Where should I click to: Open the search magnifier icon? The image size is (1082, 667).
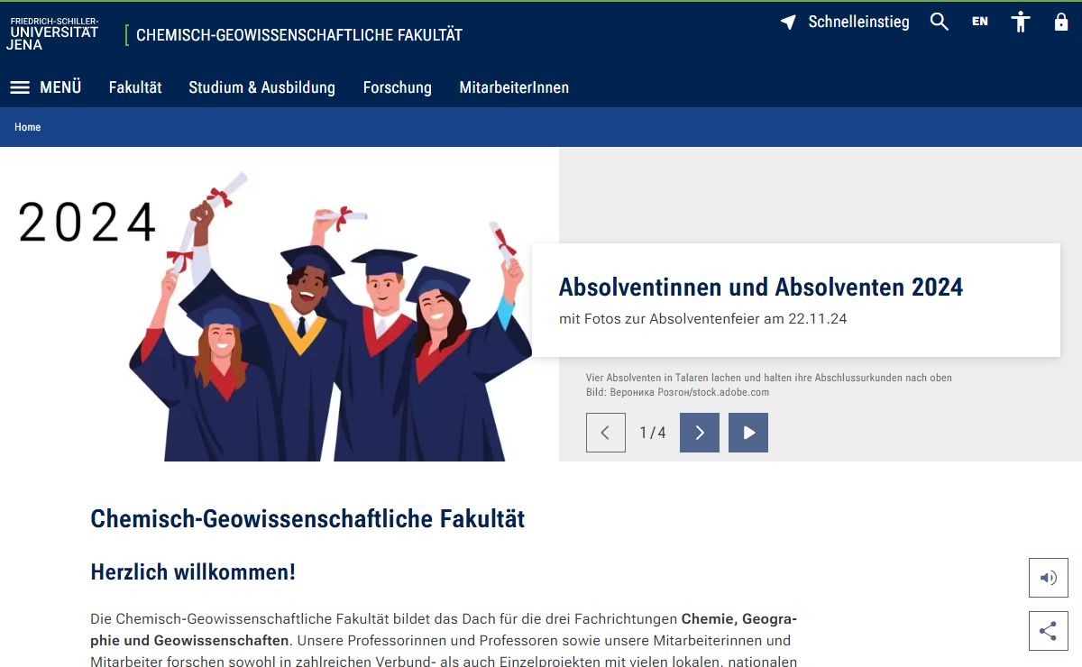939,23
